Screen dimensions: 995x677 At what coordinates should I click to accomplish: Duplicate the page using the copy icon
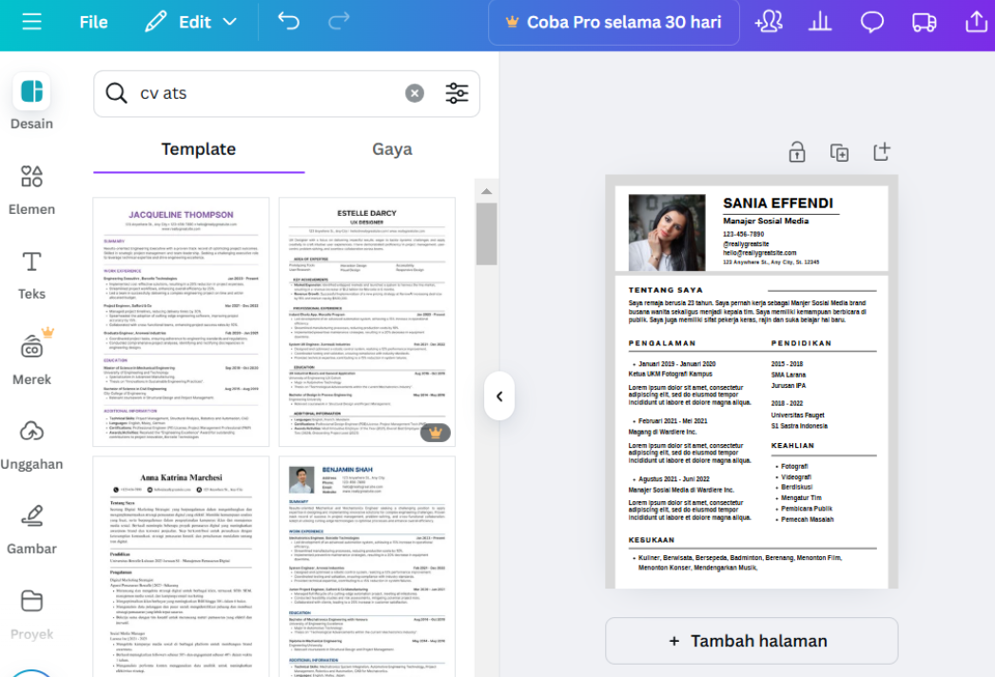point(839,151)
